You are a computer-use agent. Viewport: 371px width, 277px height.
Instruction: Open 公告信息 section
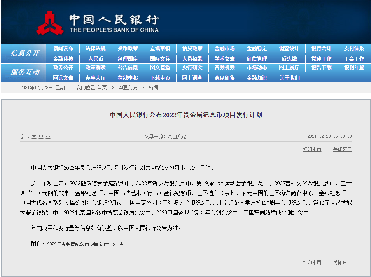coord(128,67)
